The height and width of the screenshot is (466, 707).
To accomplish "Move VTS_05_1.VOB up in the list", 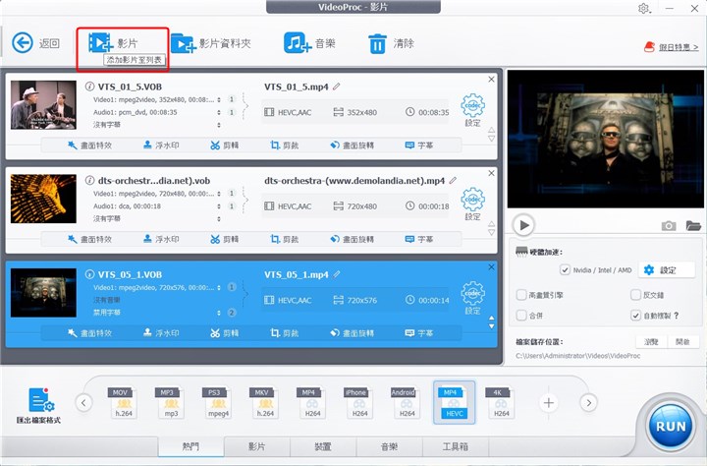I will (492, 318).
